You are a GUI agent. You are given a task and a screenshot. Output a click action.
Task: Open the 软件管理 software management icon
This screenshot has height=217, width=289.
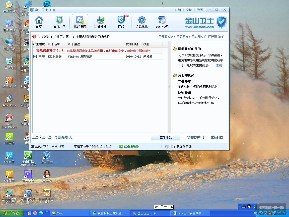point(162,22)
